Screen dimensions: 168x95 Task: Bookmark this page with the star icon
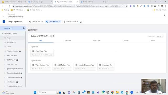126,6
